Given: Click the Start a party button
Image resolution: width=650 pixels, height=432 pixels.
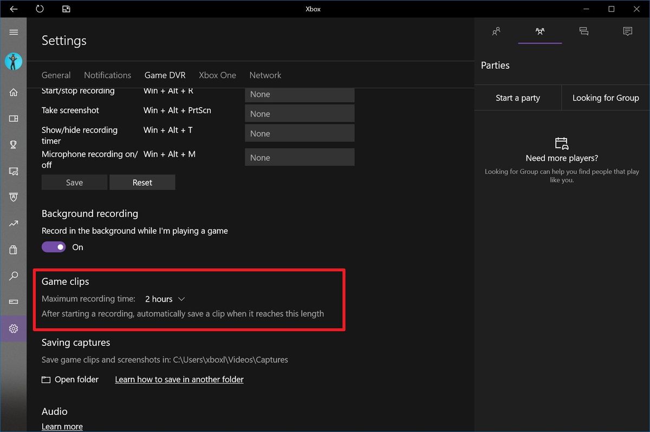Looking at the screenshot, I should point(517,97).
